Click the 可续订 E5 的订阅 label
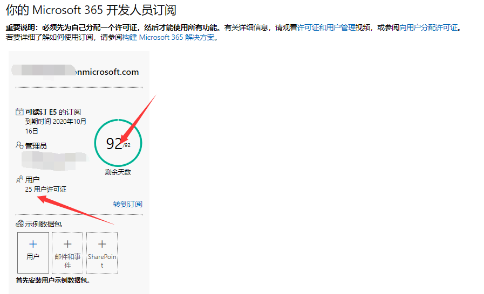 coord(53,112)
